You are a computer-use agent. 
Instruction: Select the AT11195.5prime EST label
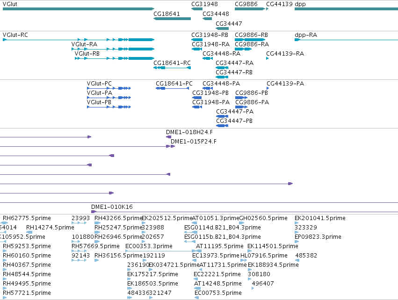(219, 246)
